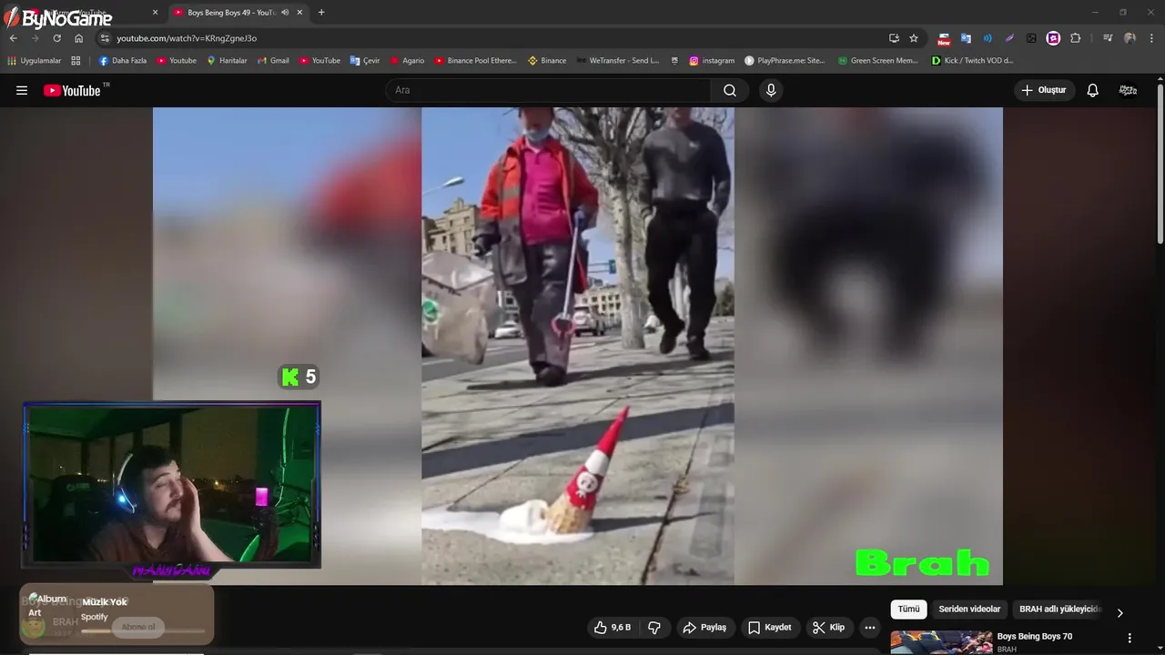Open options for Boys Being Boys 70
The height and width of the screenshot is (655, 1165).
pos(1130,638)
